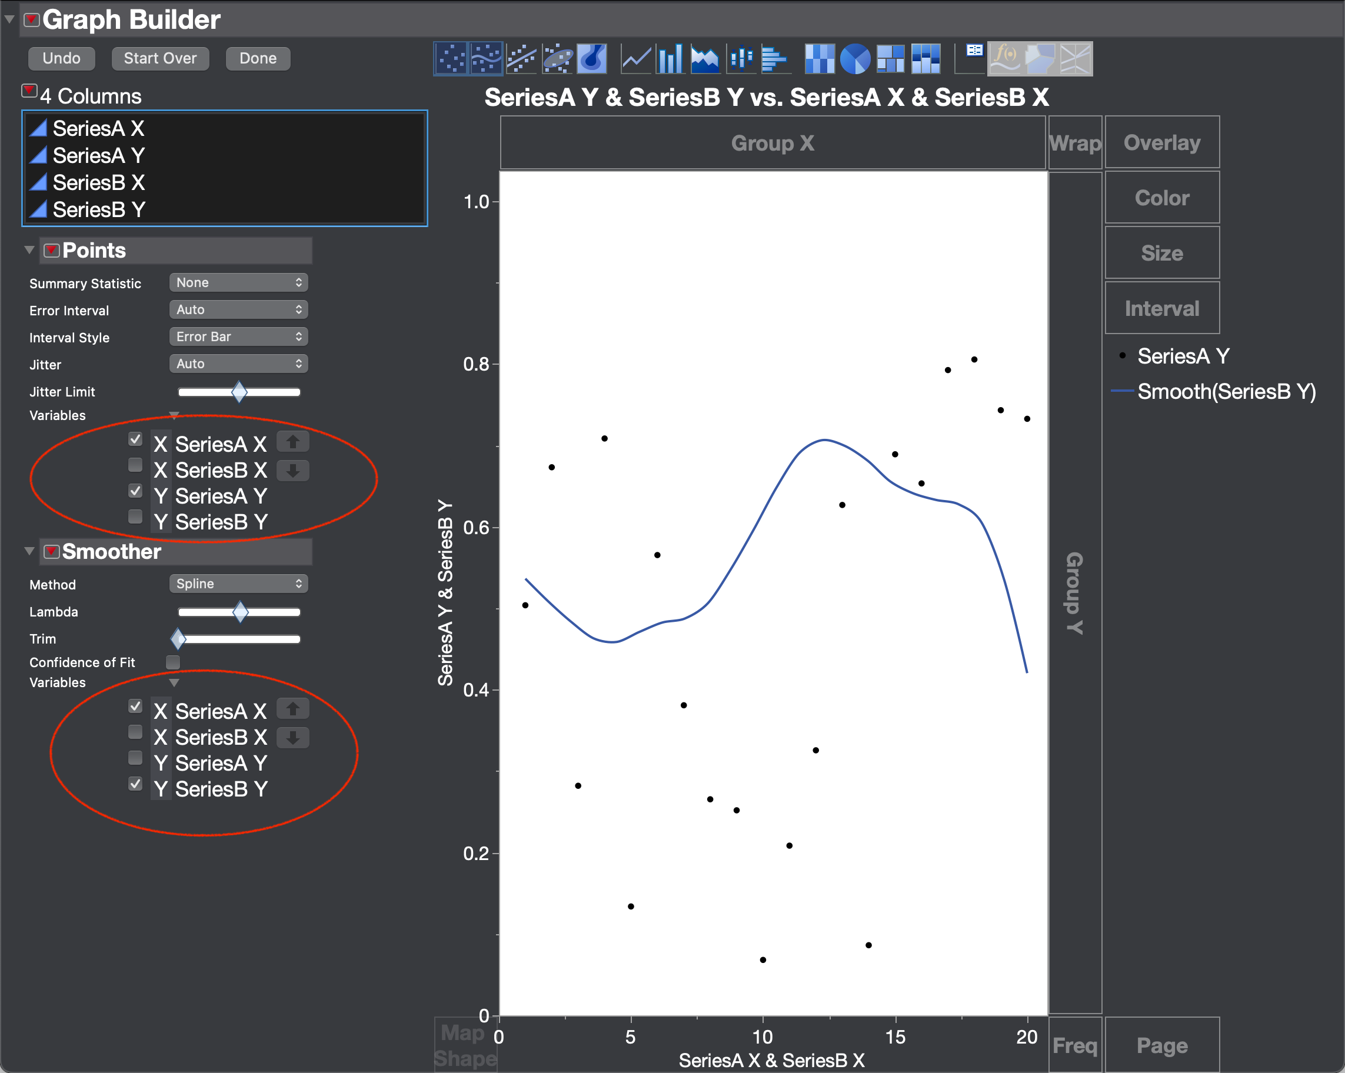Click the Lambda slider handle
Screen dimensions: 1345x1073
[x=240, y=612]
